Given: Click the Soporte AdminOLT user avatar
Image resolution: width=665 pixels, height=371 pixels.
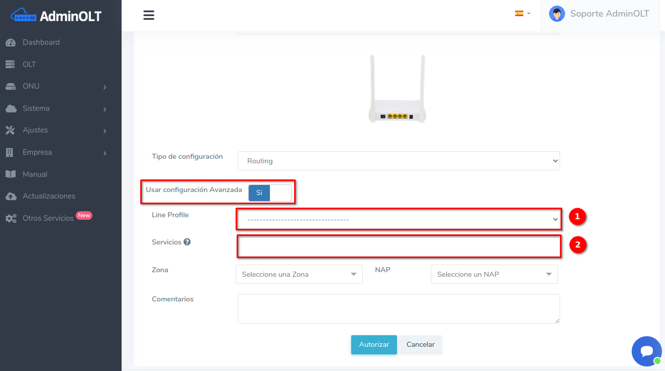Looking at the screenshot, I should point(557,14).
